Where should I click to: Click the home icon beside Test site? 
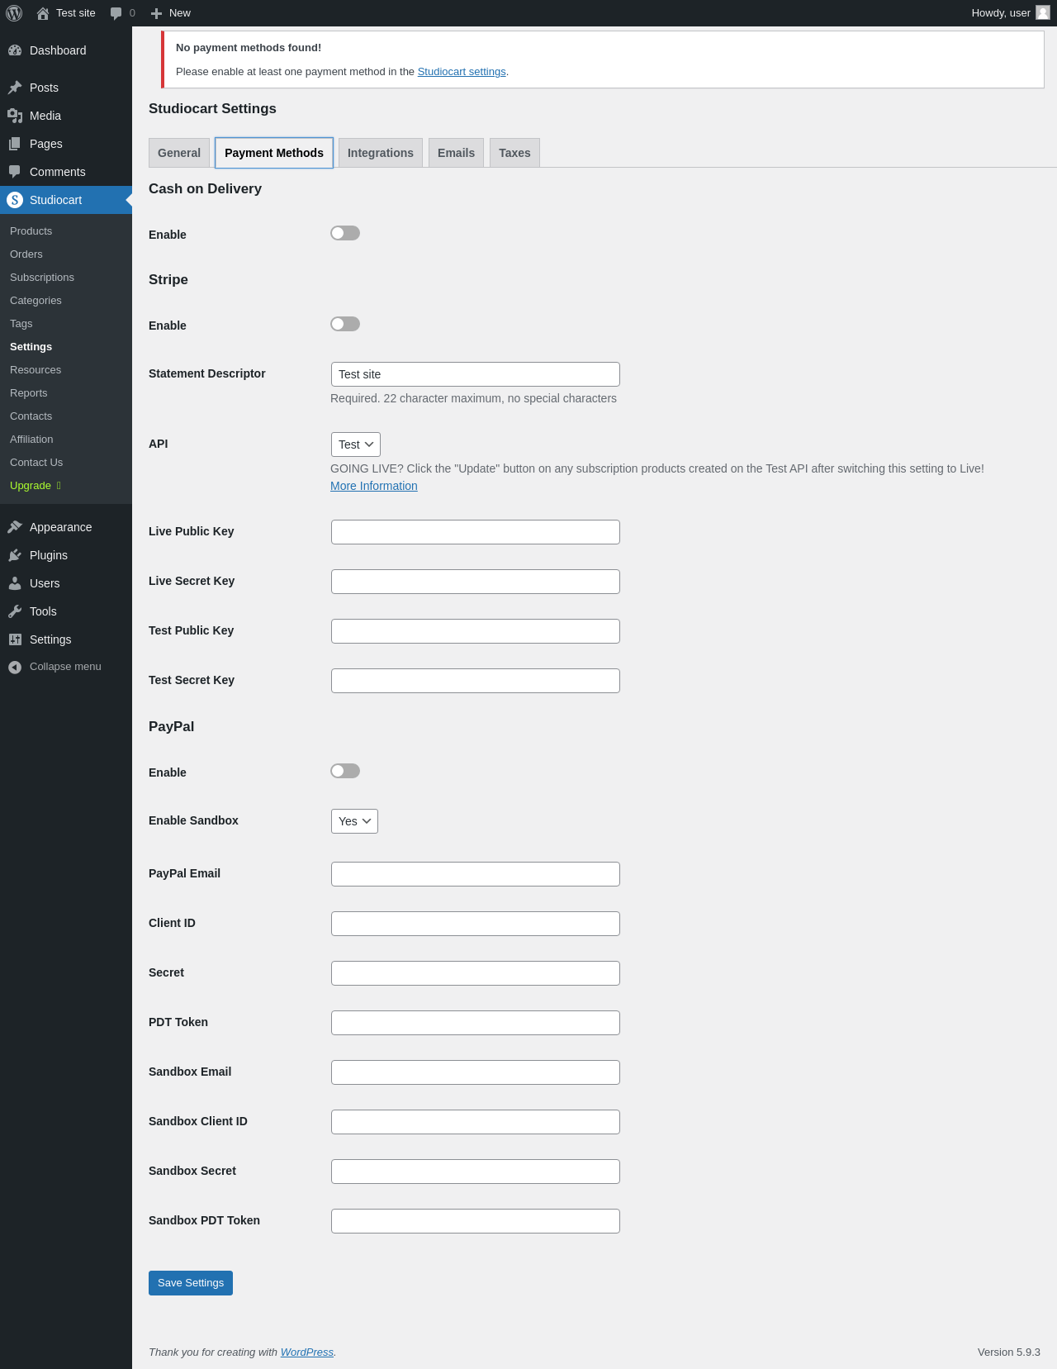pos(43,13)
